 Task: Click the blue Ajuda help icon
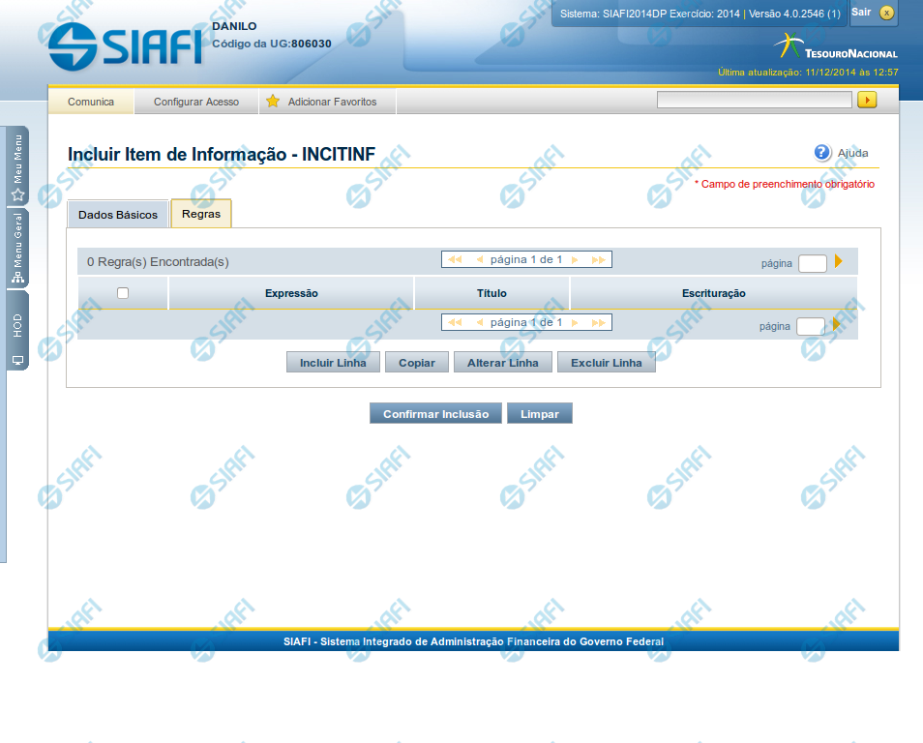pyautogui.click(x=821, y=153)
